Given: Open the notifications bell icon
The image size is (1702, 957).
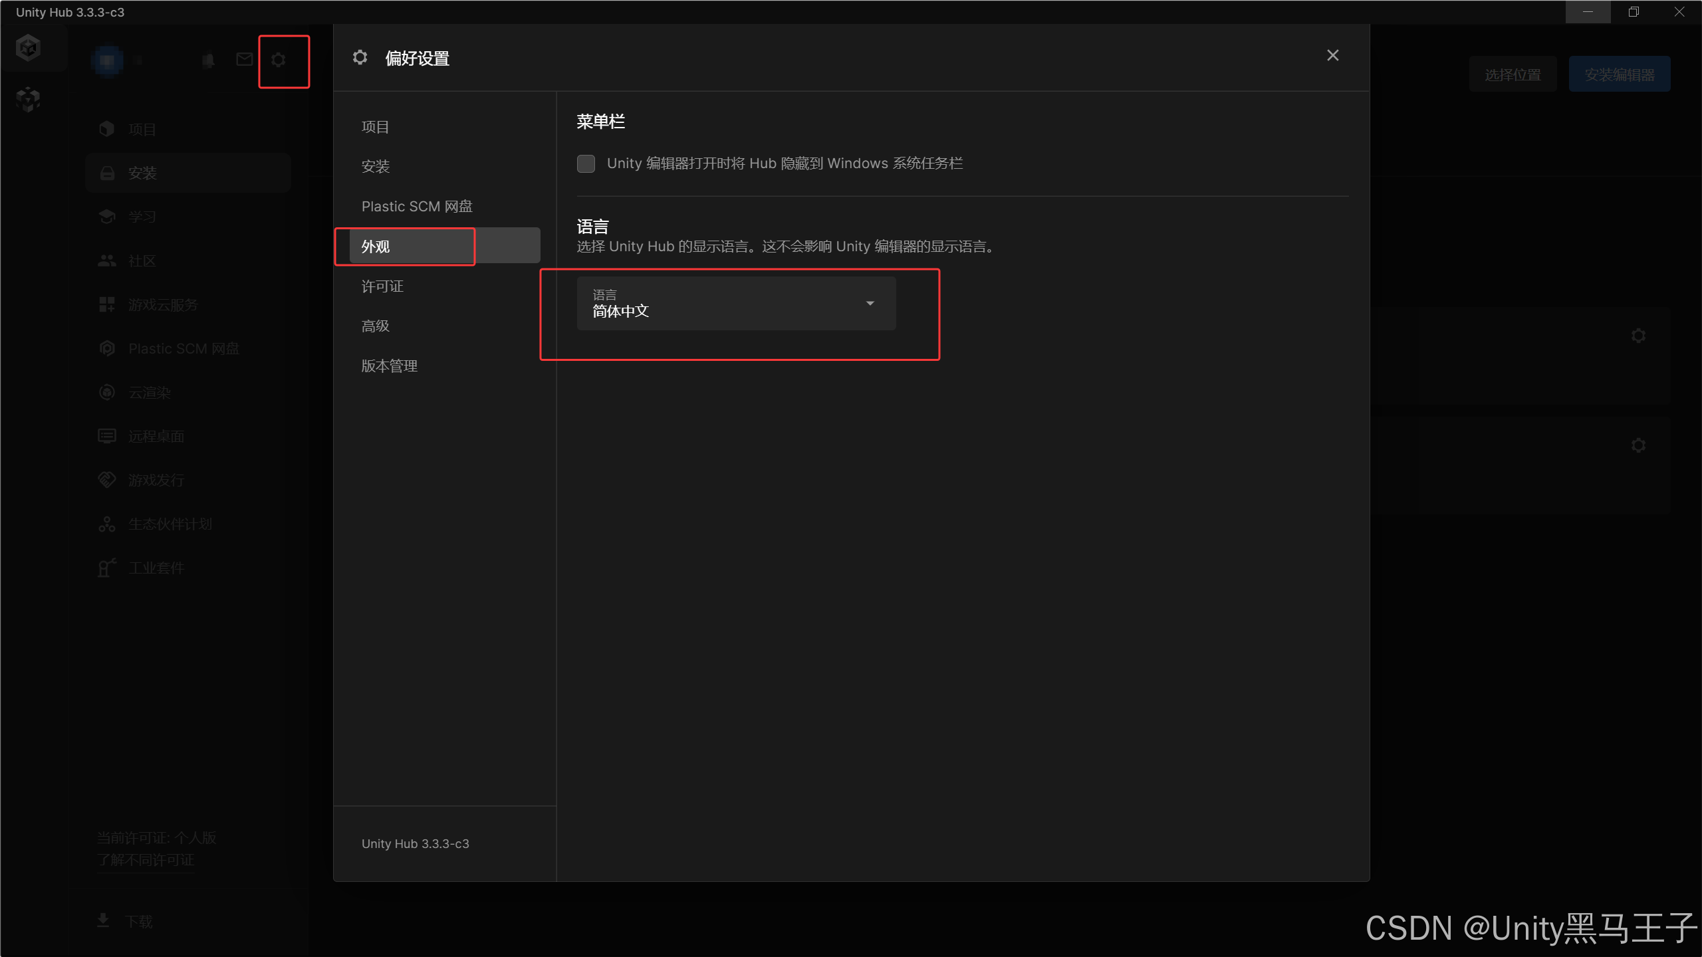Looking at the screenshot, I should [x=208, y=60].
